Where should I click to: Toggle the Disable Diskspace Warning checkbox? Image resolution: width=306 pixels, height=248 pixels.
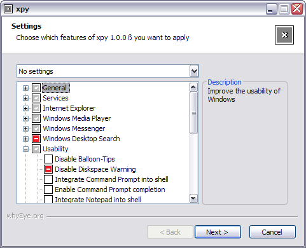click(x=48, y=169)
